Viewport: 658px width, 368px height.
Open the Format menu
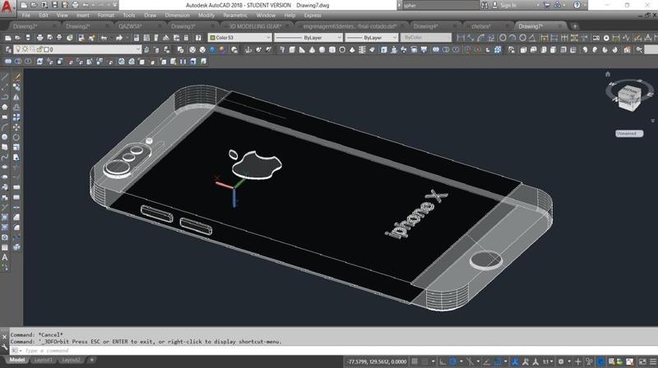(106, 16)
